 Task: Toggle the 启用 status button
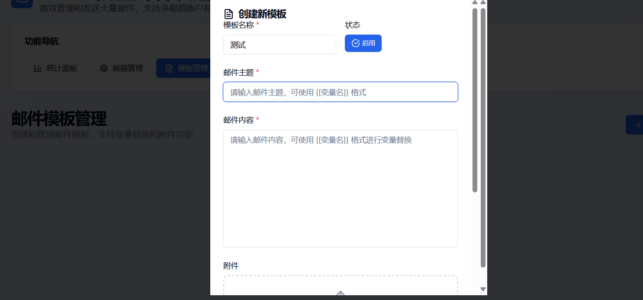tap(363, 43)
